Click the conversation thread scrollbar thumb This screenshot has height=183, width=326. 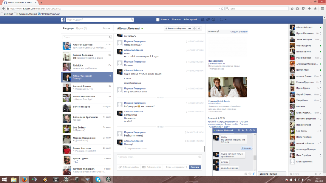204,149
